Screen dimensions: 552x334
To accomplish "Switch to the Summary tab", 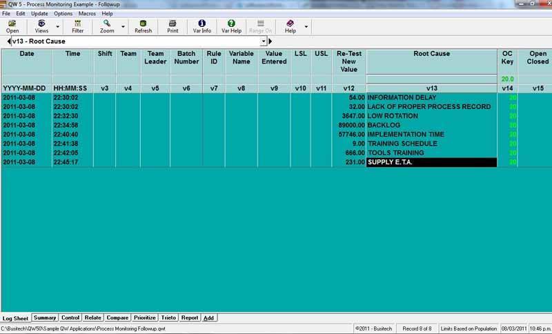I will (x=45, y=317).
